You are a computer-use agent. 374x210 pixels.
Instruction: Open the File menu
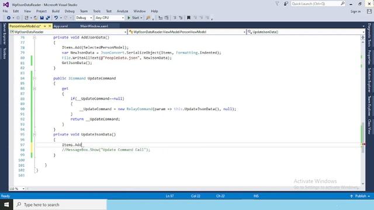(x=5, y=11)
